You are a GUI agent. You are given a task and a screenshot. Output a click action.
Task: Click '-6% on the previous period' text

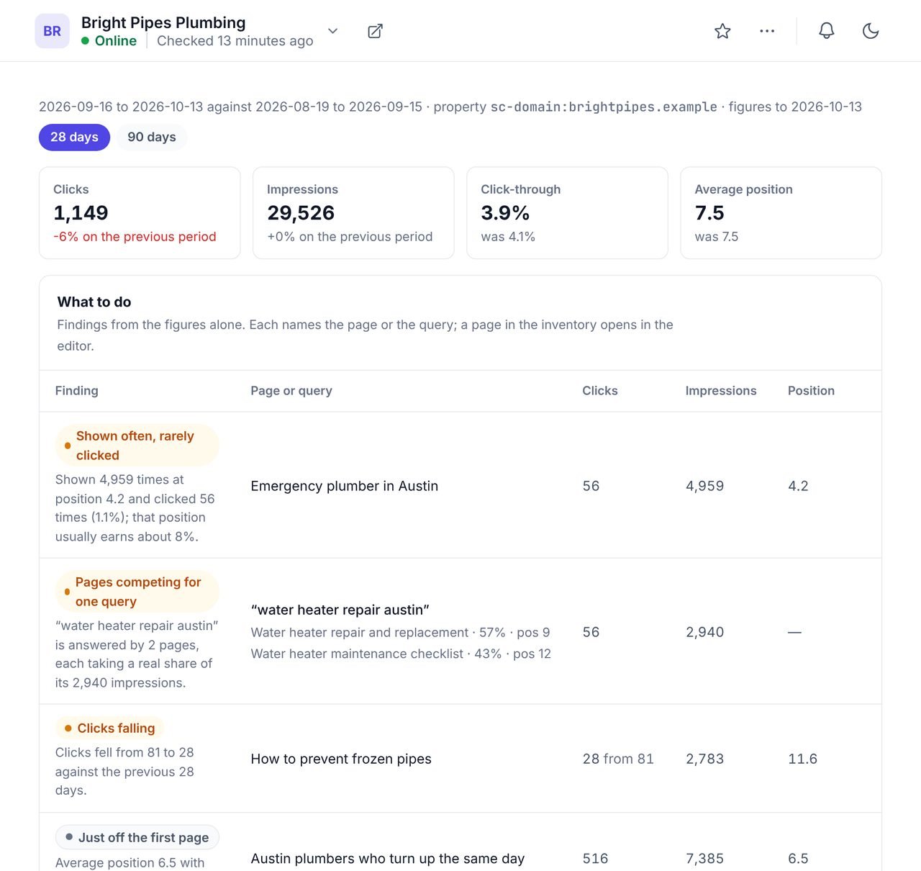pos(135,237)
